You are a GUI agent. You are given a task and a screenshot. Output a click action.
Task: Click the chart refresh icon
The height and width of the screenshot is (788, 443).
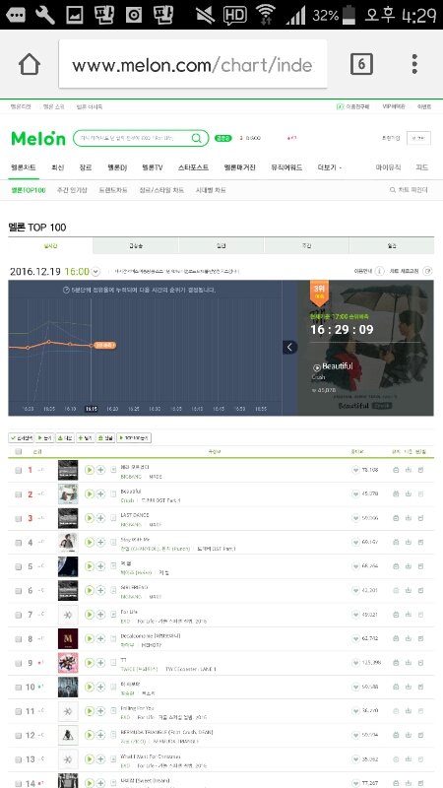point(428,271)
